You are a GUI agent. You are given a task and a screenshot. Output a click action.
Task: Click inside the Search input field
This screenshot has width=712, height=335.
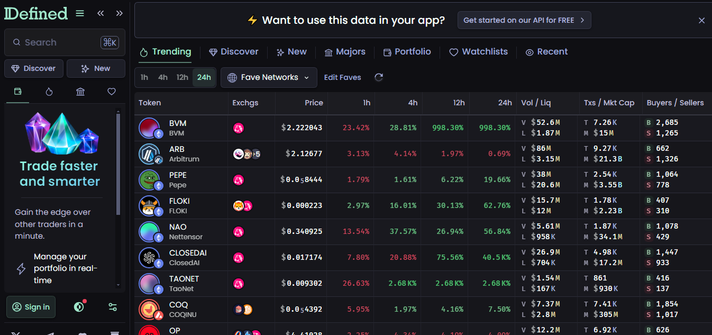tap(58, 42)
